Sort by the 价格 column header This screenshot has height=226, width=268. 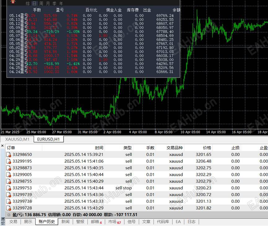tap(207, 148)
